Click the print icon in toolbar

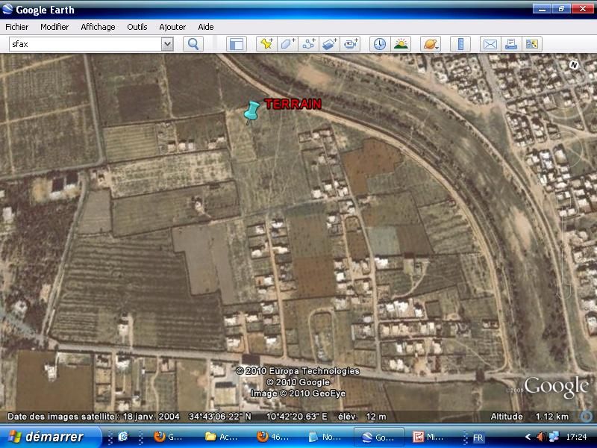click(x=511, y=44)
